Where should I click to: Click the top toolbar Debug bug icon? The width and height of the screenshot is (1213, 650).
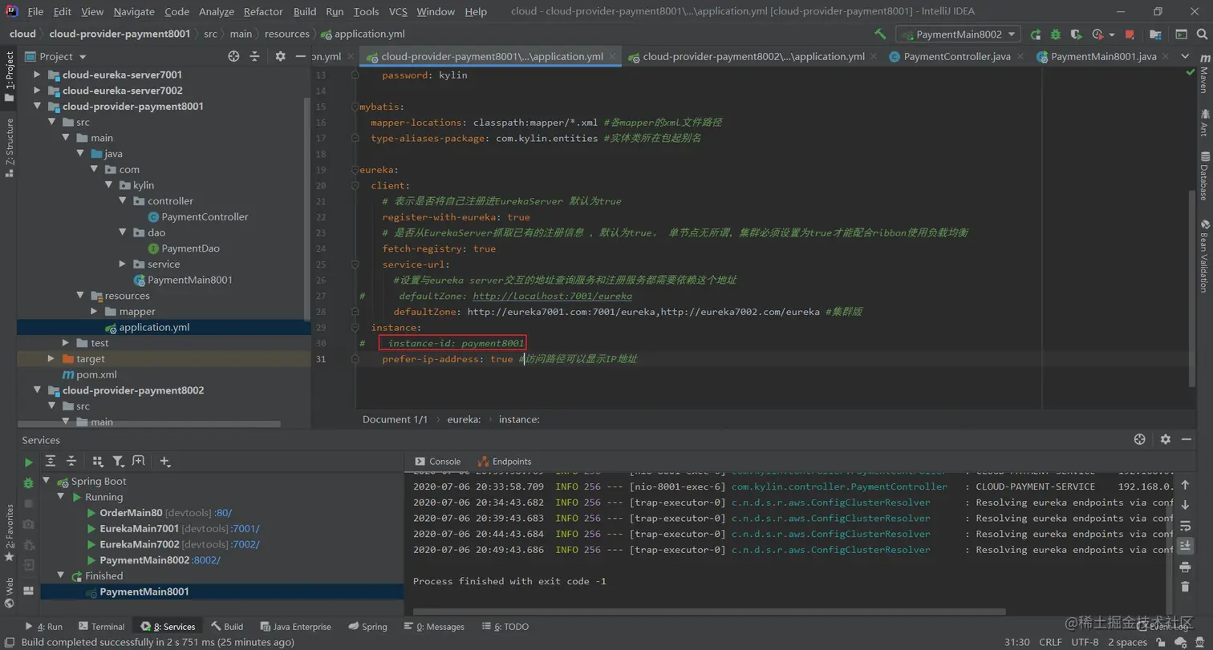[x=1056, y=34]
